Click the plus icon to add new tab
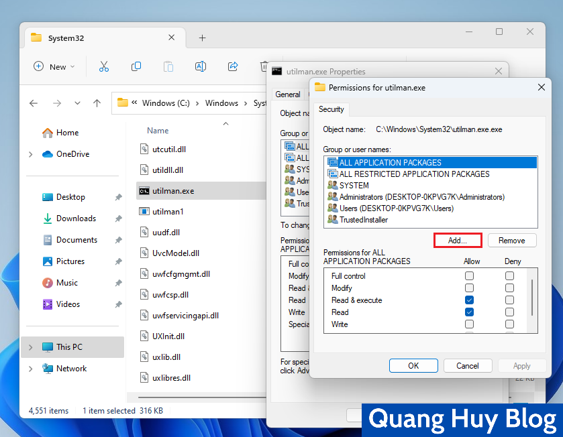The height and width of the screenshot is (437, 563). coord(203,38)
